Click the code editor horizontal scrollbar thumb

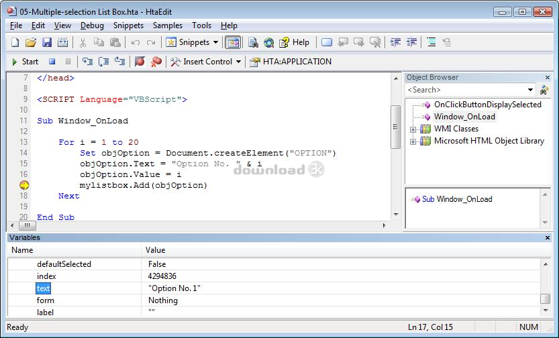click(27, 225)
